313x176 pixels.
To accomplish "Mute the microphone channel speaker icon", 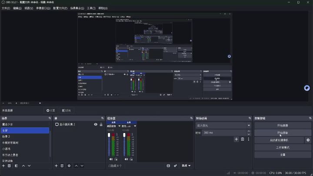I will (126, 159).
